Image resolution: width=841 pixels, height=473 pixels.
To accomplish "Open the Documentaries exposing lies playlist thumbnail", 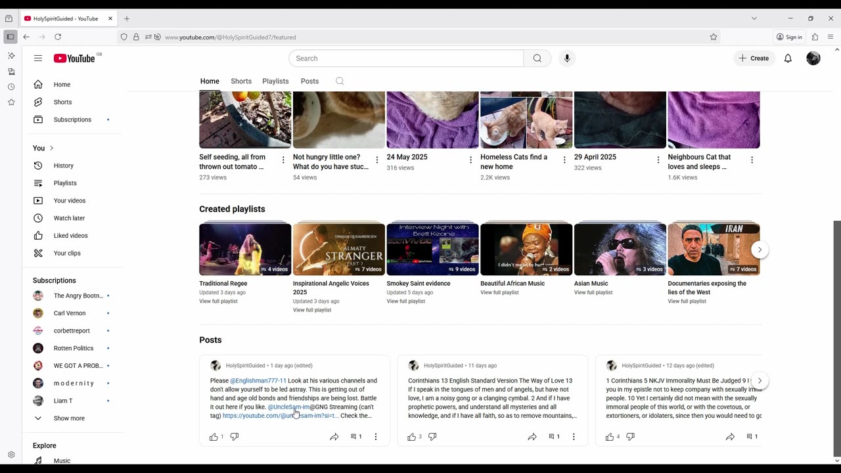I will (714, 248).
